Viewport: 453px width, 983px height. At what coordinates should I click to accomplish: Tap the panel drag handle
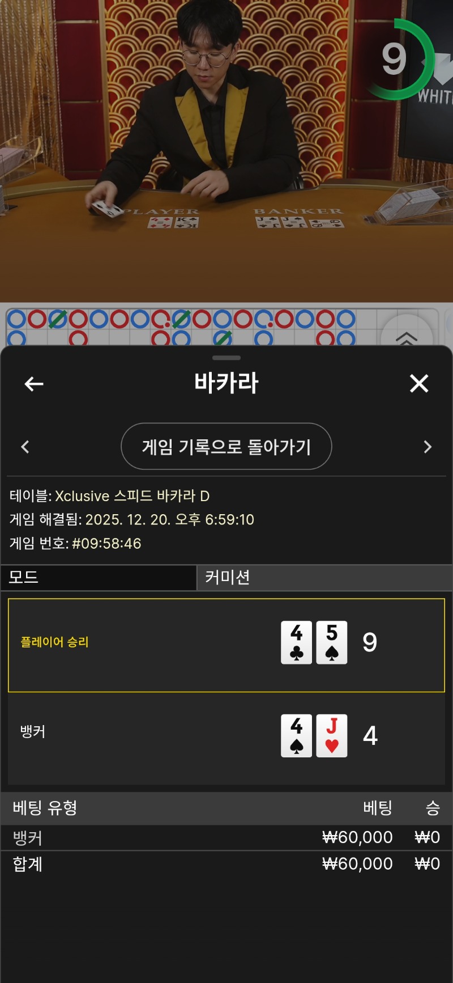click(x=226, y=358)
